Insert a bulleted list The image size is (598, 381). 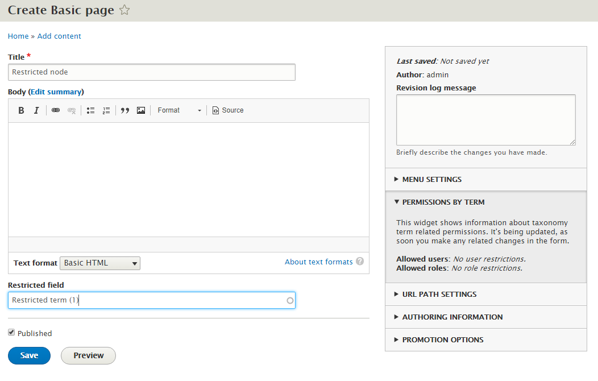click(x=90, y=110)
